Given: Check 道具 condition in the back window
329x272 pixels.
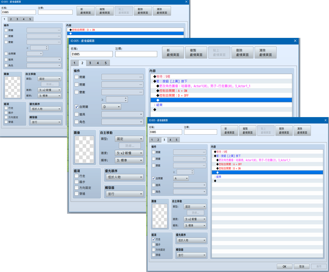Looking at the screenshot, I should point(6,60).
